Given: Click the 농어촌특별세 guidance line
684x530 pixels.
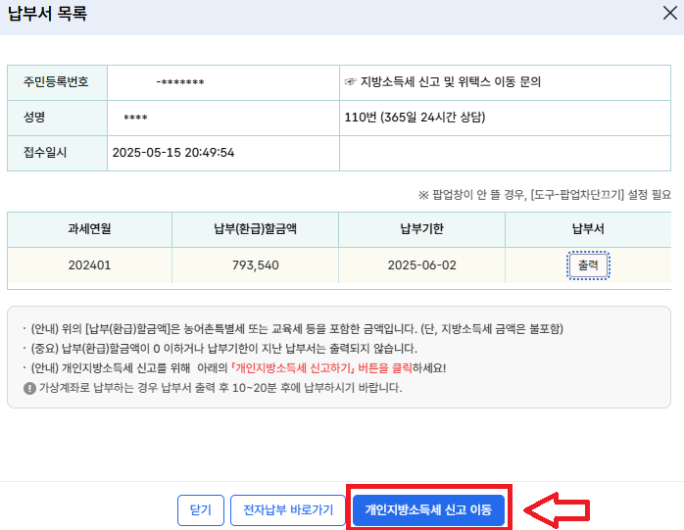Looking at the screenshot, I should click(x=297, y=328).
